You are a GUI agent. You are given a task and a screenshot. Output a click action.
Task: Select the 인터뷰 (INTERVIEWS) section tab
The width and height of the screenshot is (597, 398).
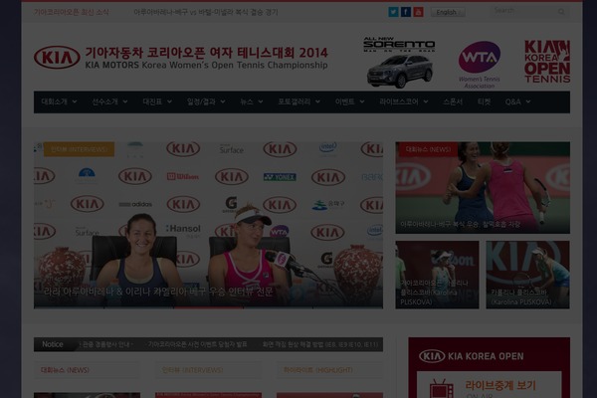pyautogui.click(x=192, y=370)
